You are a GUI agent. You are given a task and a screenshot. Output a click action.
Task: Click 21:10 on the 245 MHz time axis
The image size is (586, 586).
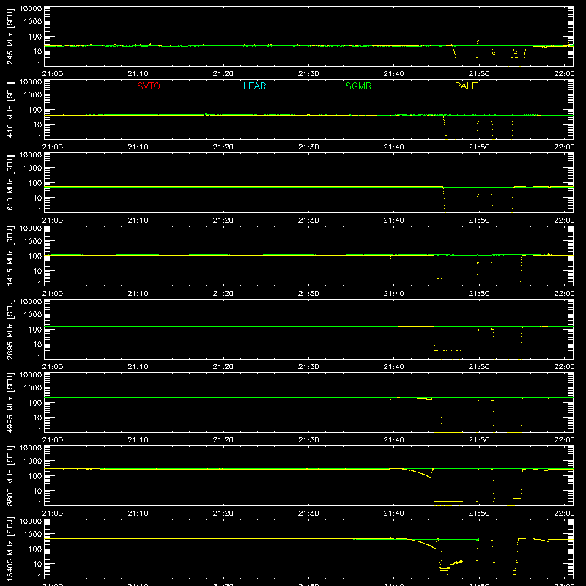[138, 74]
